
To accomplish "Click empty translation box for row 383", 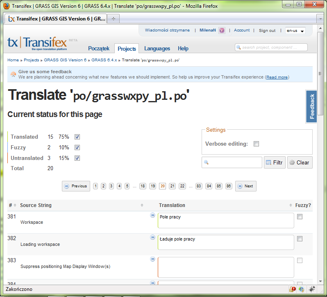I will pyautogui.click(x=226, y=267).
